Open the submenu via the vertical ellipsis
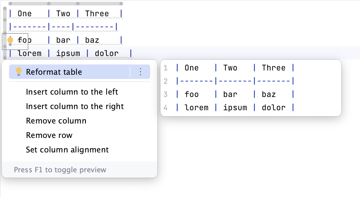 140,72
